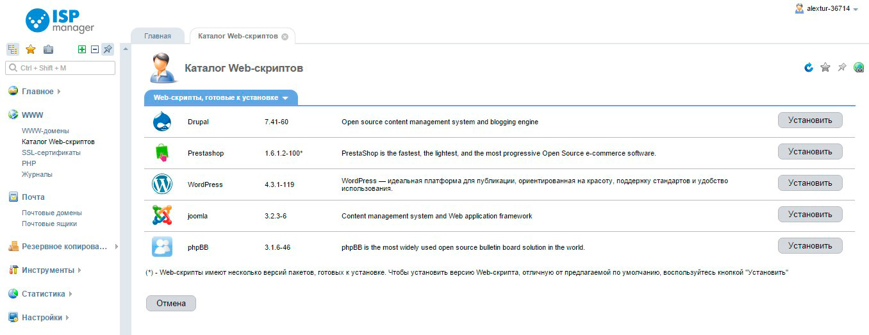
Task: Click the phpBB logo icon
Action: tap(162, 247)
